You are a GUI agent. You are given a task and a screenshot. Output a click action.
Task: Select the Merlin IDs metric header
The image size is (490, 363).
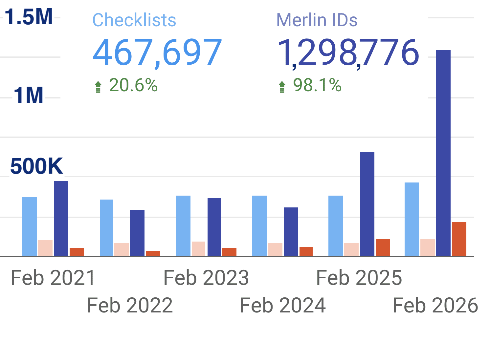click(317, 20)
